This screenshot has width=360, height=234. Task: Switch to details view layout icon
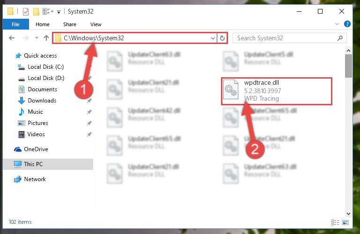click(x=335, y=222)
